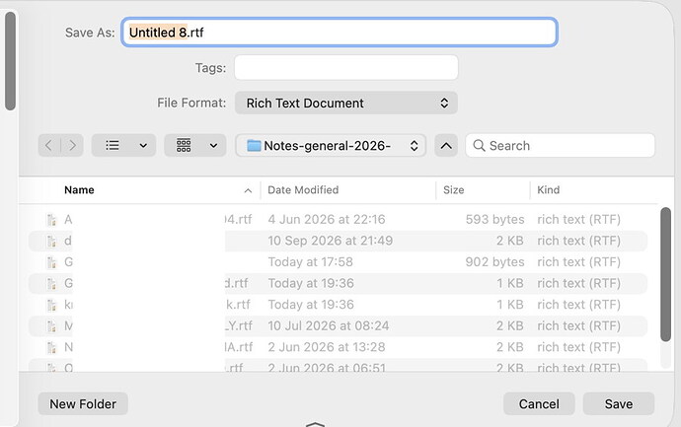Click file list vertical scrollbar

pyautogui.click(x=665, y=274)
